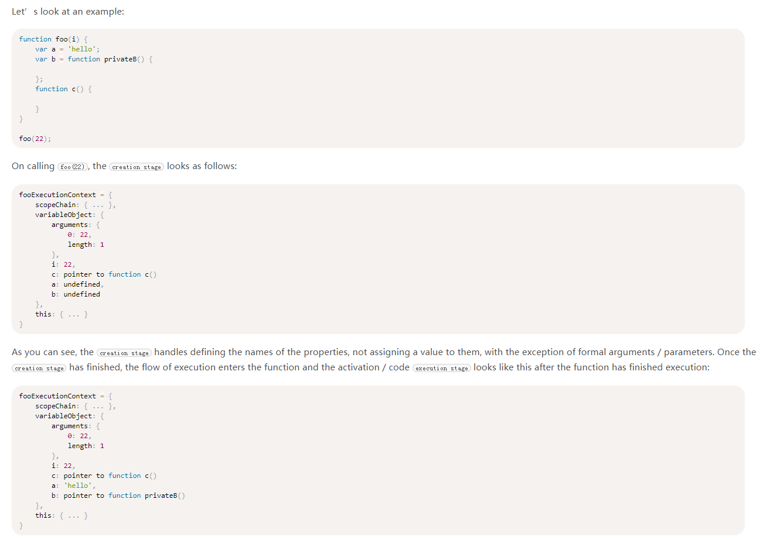
Task: Click the 'execution stage' inline code tag
Action: coord(441,368)
